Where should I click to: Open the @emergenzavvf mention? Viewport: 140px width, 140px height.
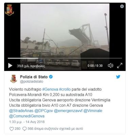(68, 111)
